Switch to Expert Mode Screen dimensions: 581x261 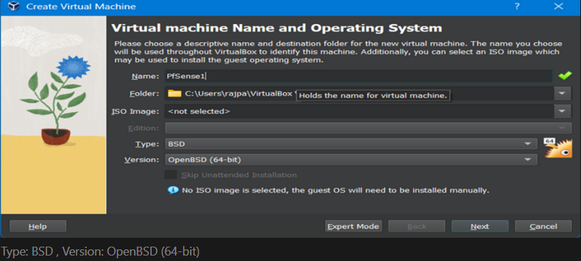click(x=353, y=226)
